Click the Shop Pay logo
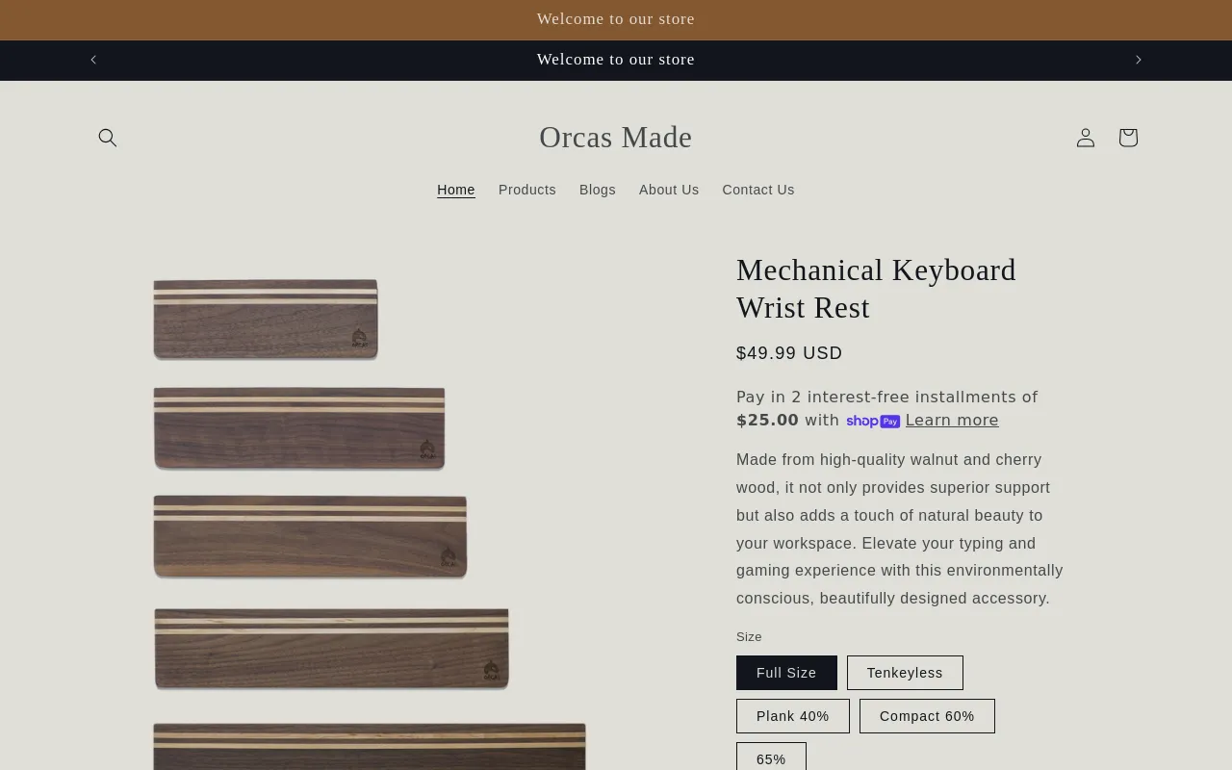 [x=873, y=421]
